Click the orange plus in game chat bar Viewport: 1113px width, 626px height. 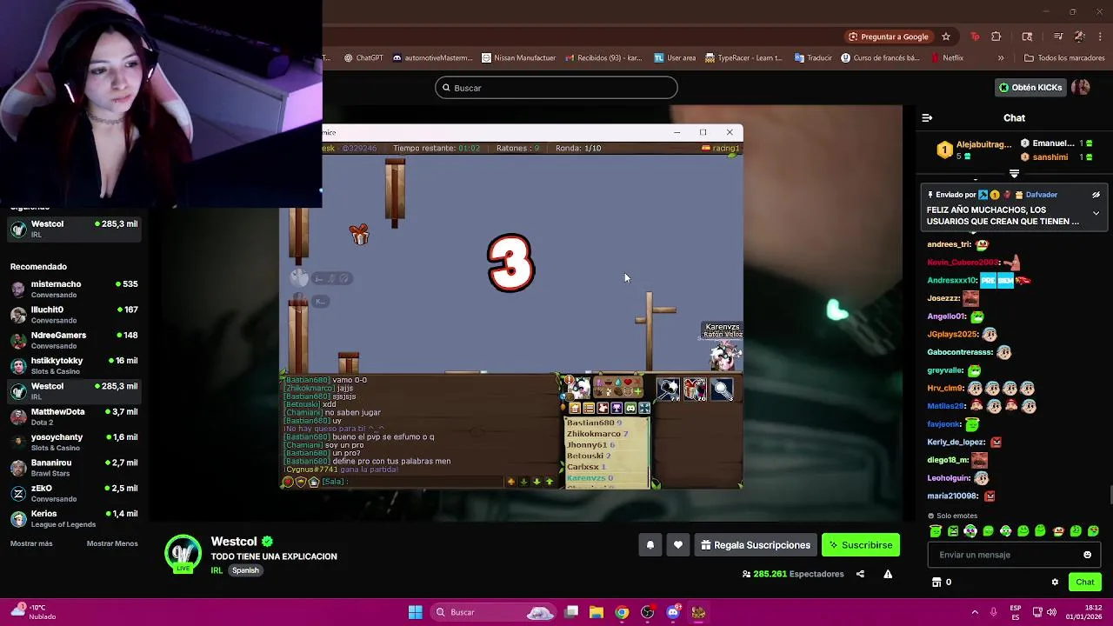point(511,482)
